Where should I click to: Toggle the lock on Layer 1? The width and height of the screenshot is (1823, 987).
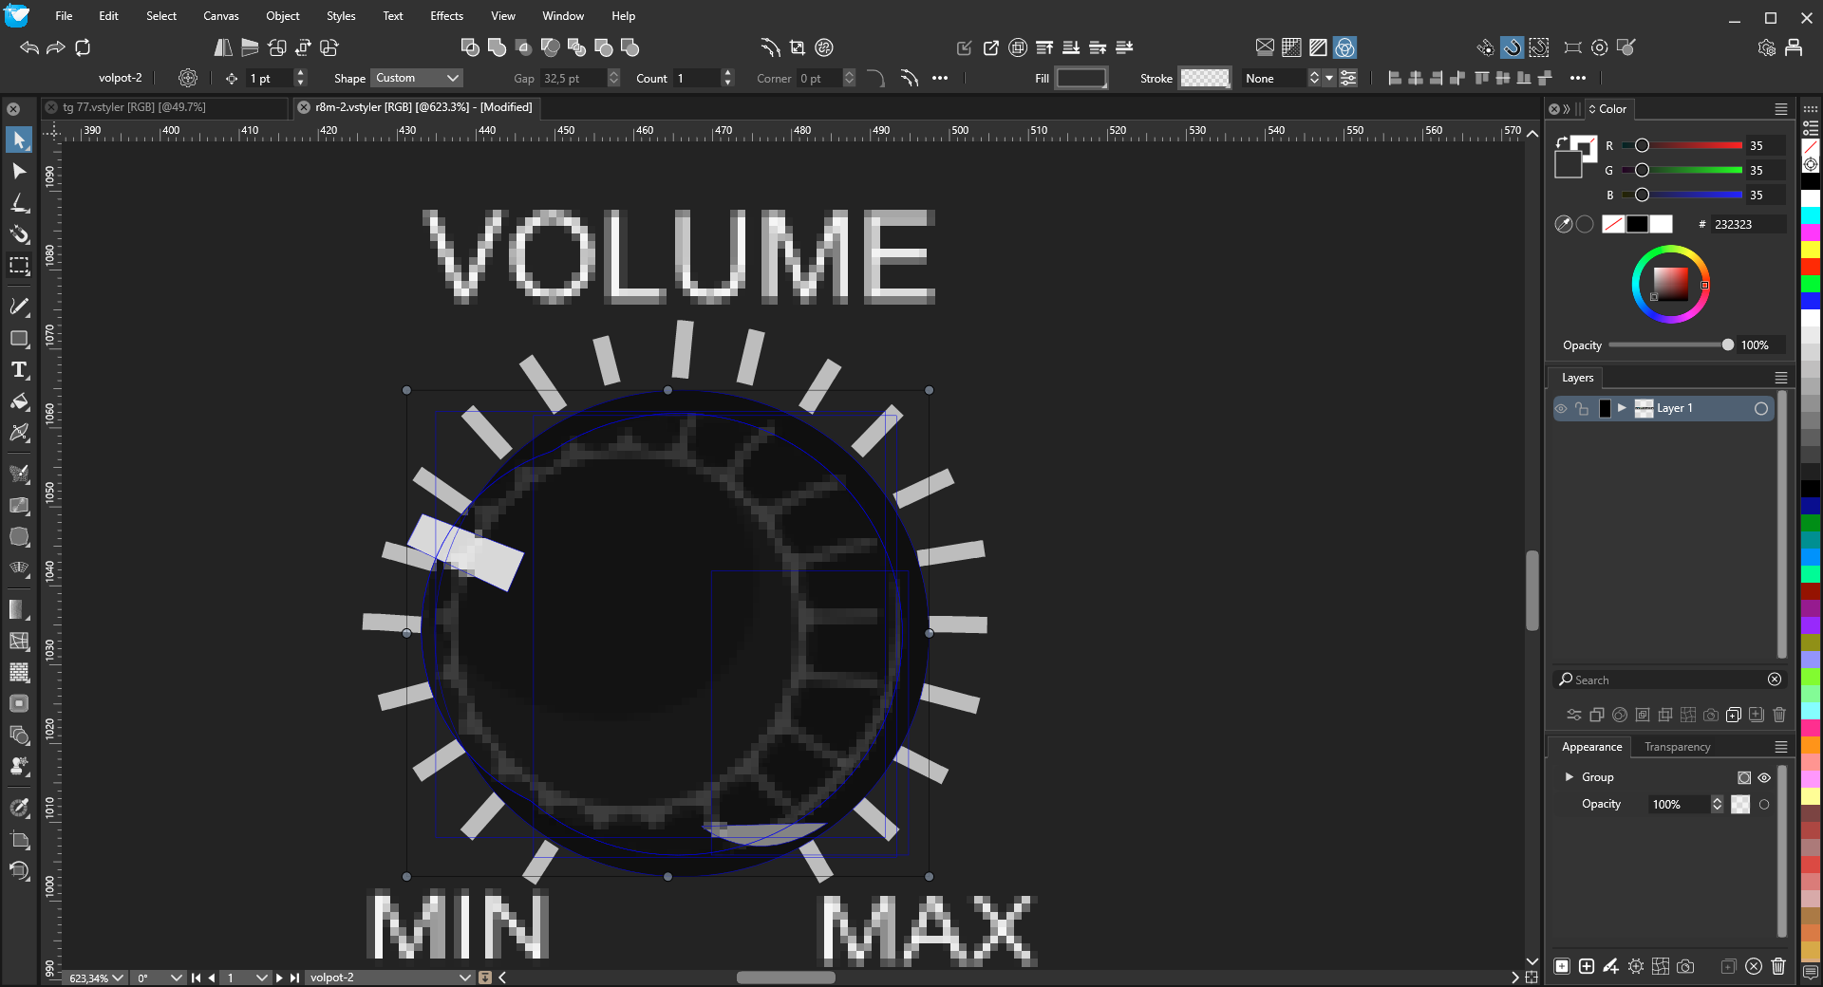click(1582, 409)
